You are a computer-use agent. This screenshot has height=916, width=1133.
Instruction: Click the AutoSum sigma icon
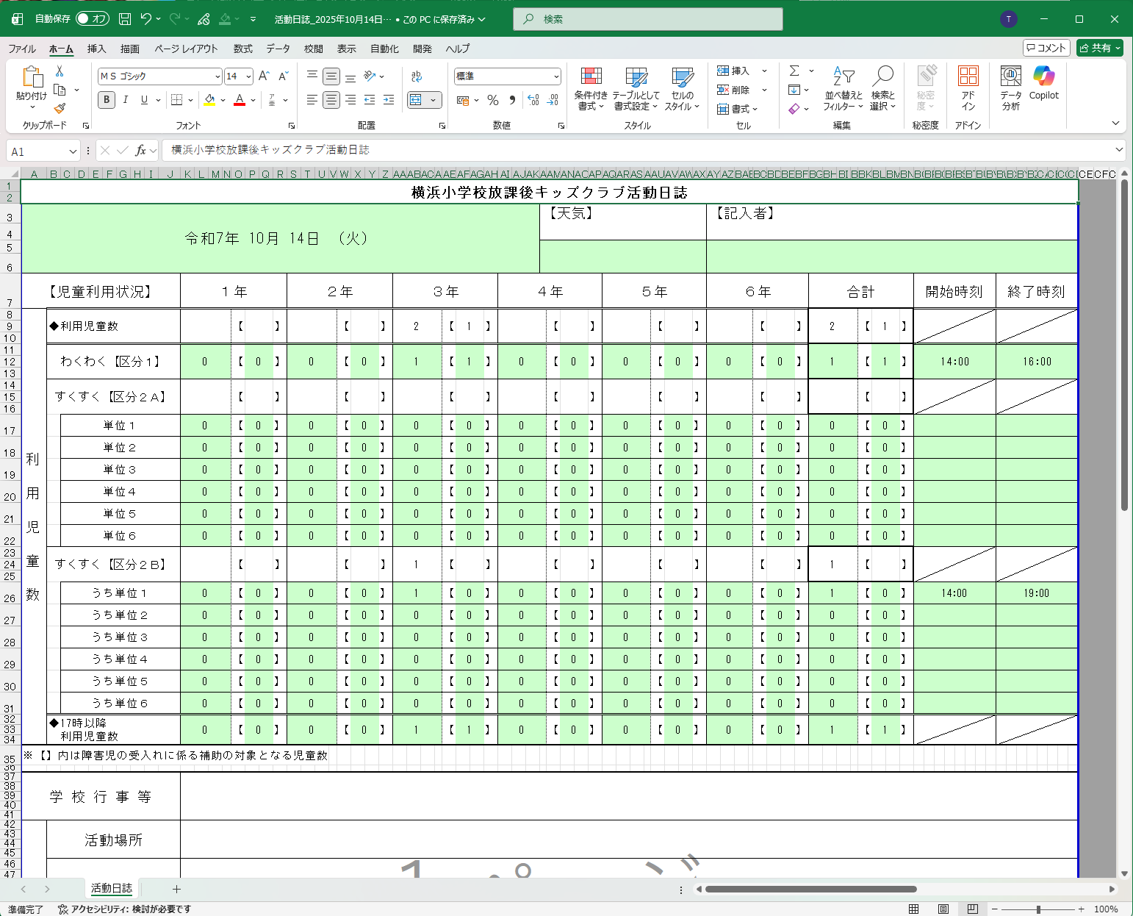coord(794,71)
